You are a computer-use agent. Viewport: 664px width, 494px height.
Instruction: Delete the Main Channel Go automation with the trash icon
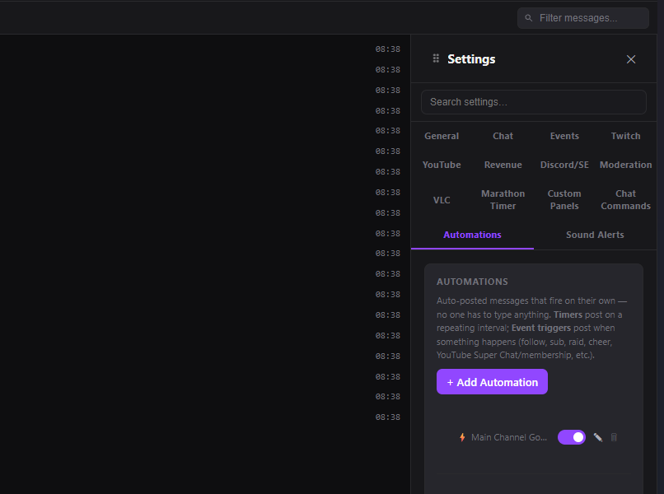coord(614,437)
